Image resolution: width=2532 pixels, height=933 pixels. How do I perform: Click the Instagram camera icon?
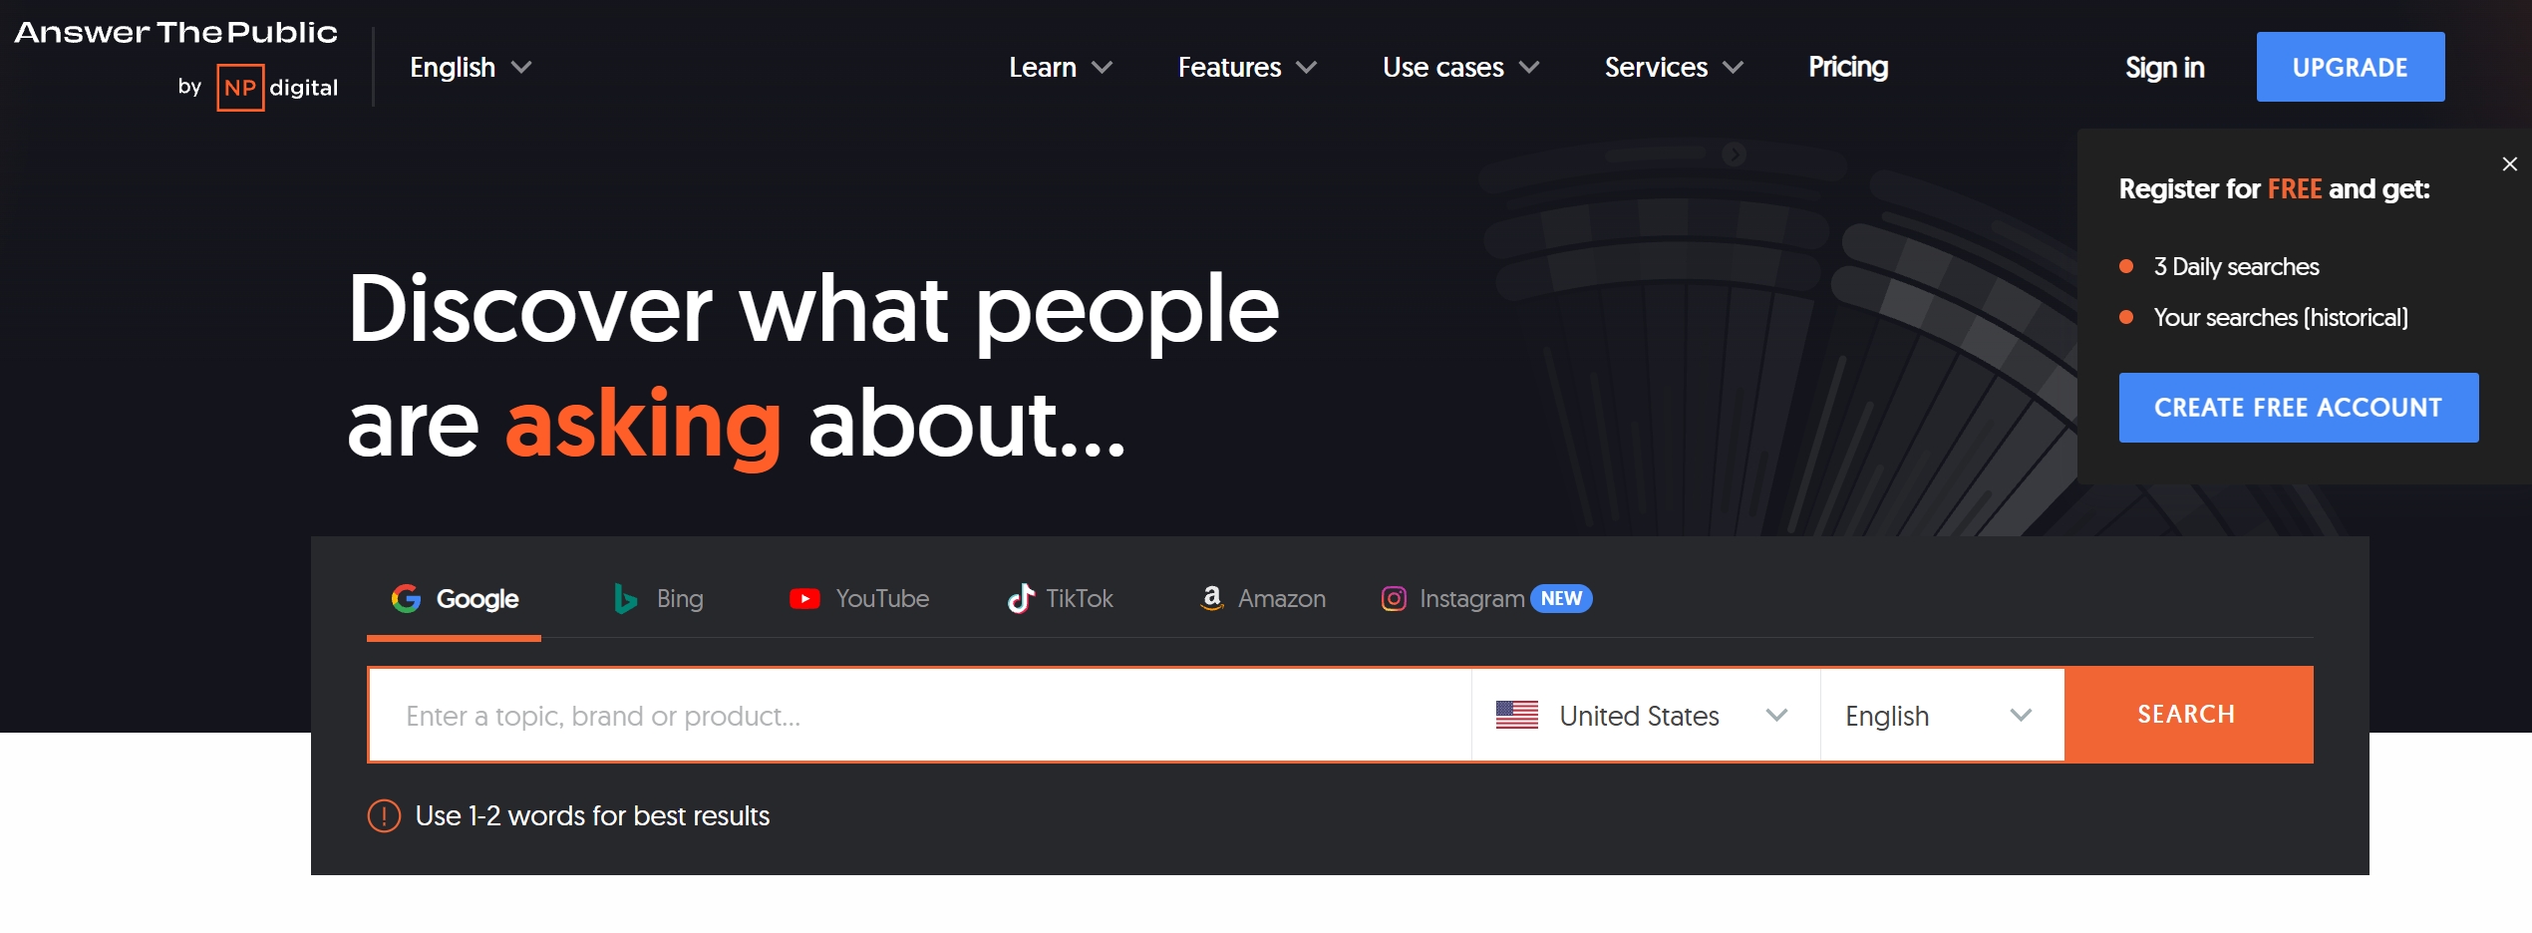(x=1394, y=598)
